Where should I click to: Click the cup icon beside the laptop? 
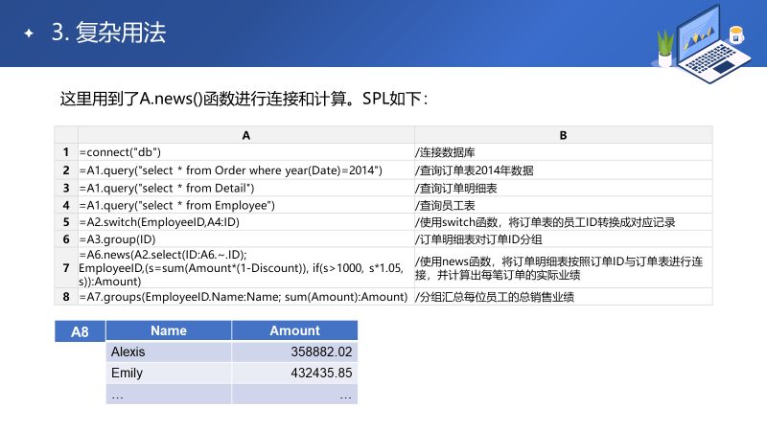coord(736,36)
